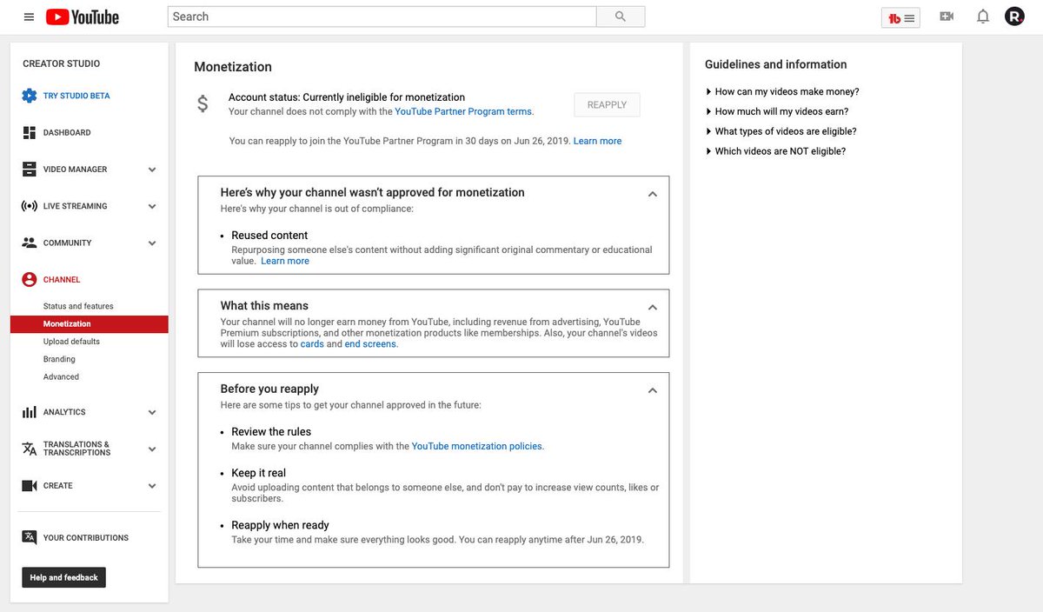Open the hamburger guide menu
Screen dimensions: 1043x612
point(29,17)
